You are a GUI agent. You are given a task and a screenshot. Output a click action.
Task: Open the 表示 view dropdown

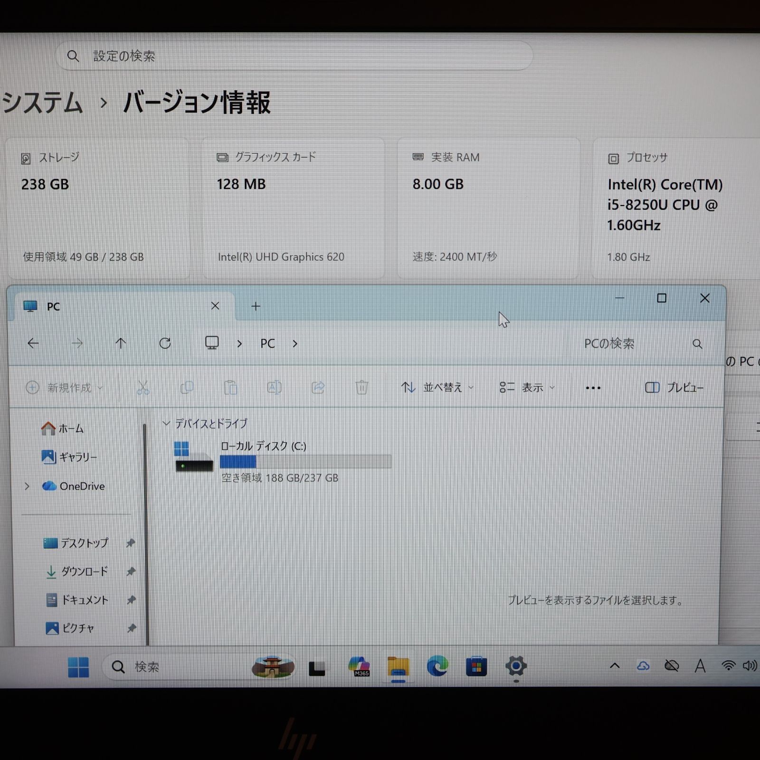pos(527,388)
